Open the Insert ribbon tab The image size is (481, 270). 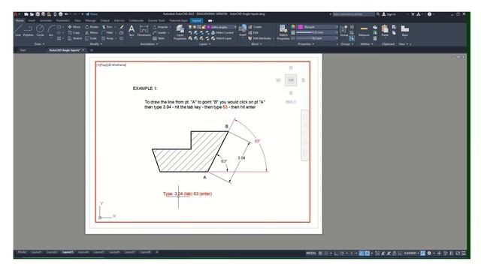(32, 20)
